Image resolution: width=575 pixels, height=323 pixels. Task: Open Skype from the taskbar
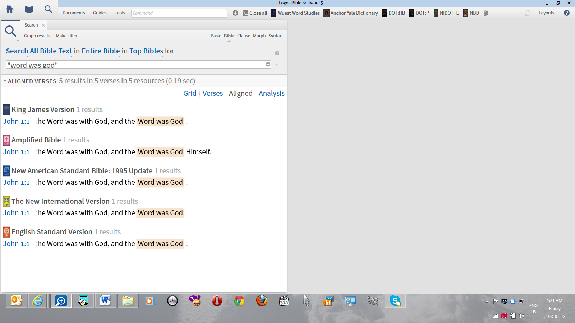395,301
